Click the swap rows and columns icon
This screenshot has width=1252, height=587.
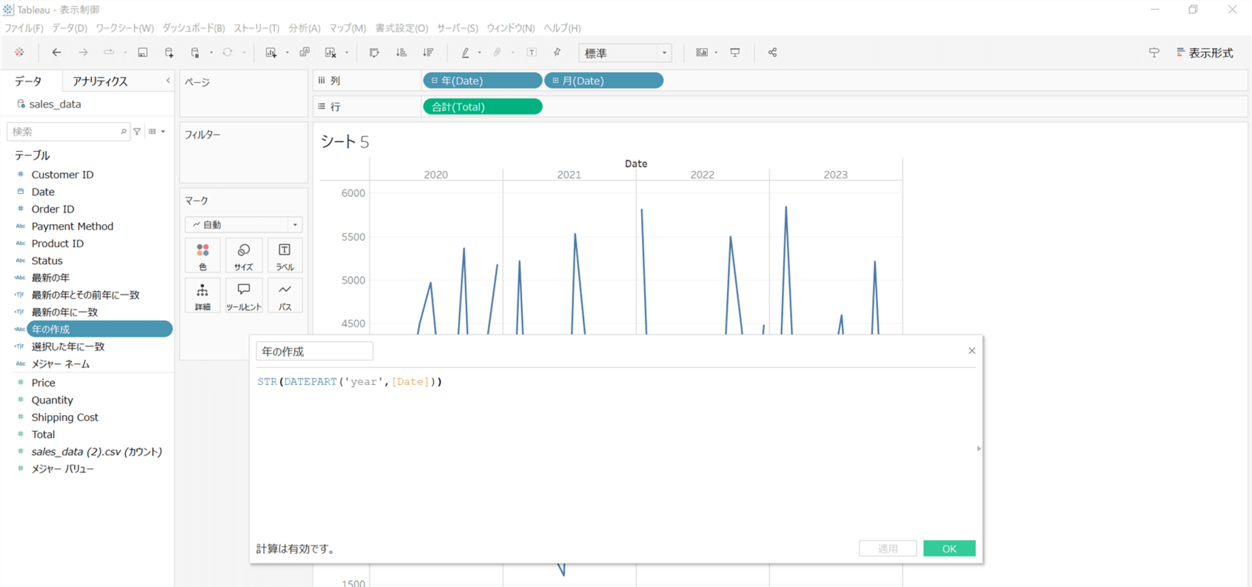coord(374,53)
